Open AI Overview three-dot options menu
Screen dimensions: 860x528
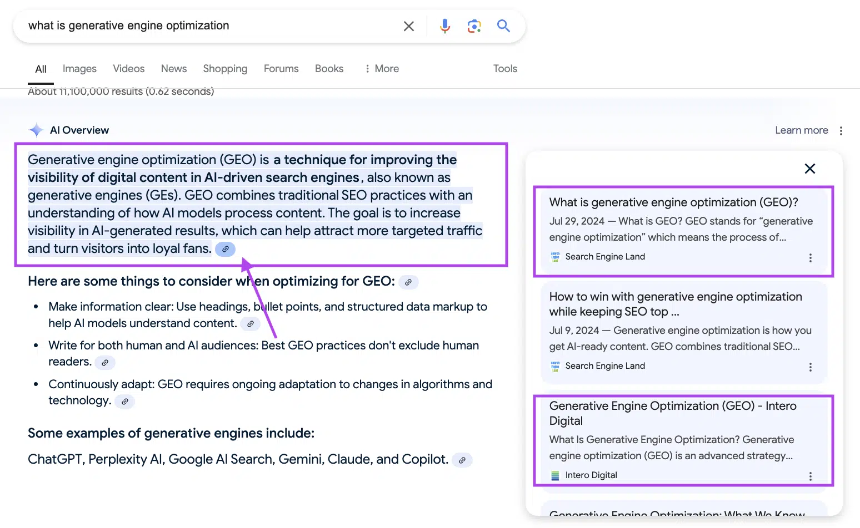[841, 131]
